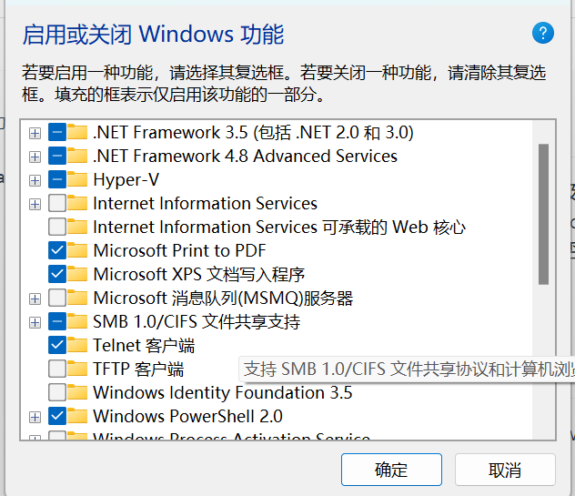Select the Windows Identity Foundation 3.5 item
575x496 pixels.
pos(222,392)
